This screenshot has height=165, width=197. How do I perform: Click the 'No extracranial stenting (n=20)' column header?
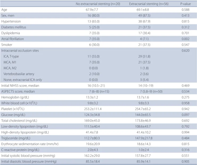tap(98, 4)
